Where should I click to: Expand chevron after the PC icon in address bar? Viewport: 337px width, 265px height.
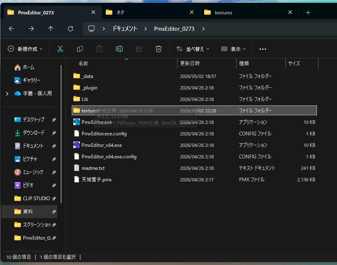pos(104,29)
